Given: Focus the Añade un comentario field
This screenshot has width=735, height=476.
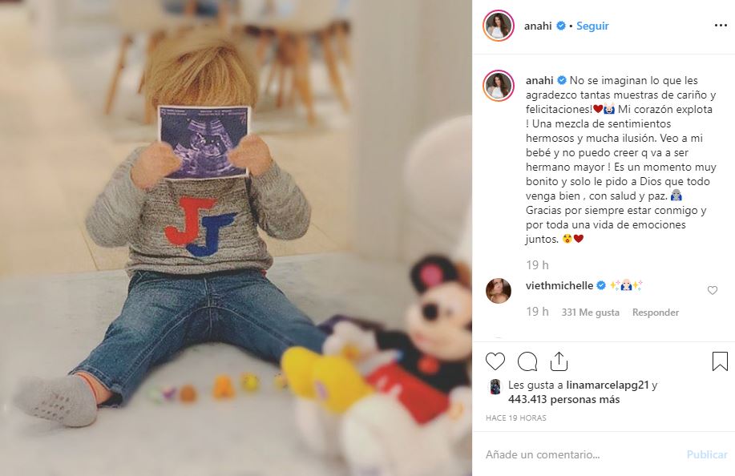Looking at the screenshot, I should (581, 454).
